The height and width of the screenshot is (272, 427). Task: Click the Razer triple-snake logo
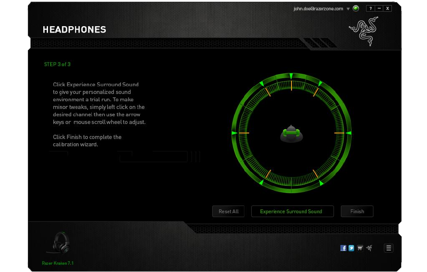(364, 31)
